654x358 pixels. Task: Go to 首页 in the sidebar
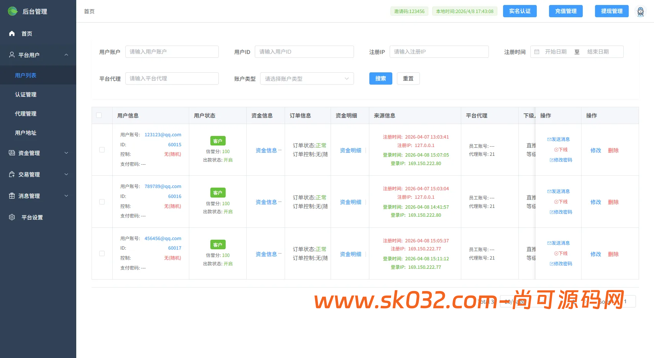[x=38, y=33]
